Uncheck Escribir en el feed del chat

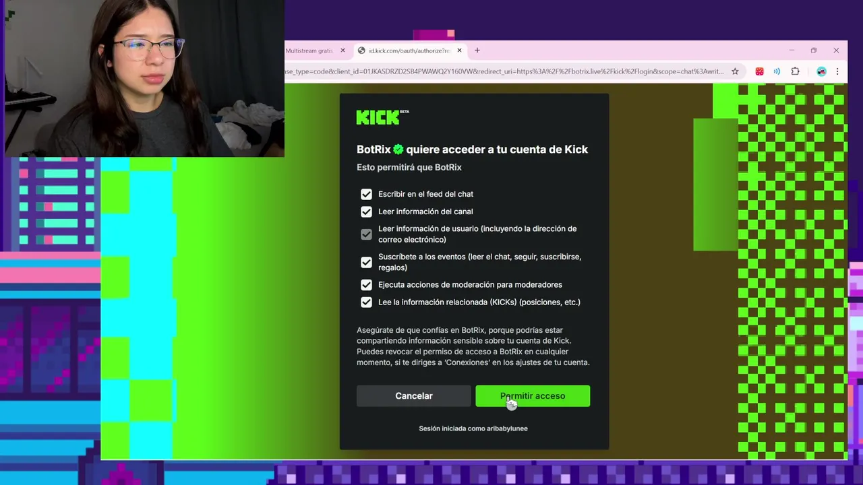click(x=366, y=194)
